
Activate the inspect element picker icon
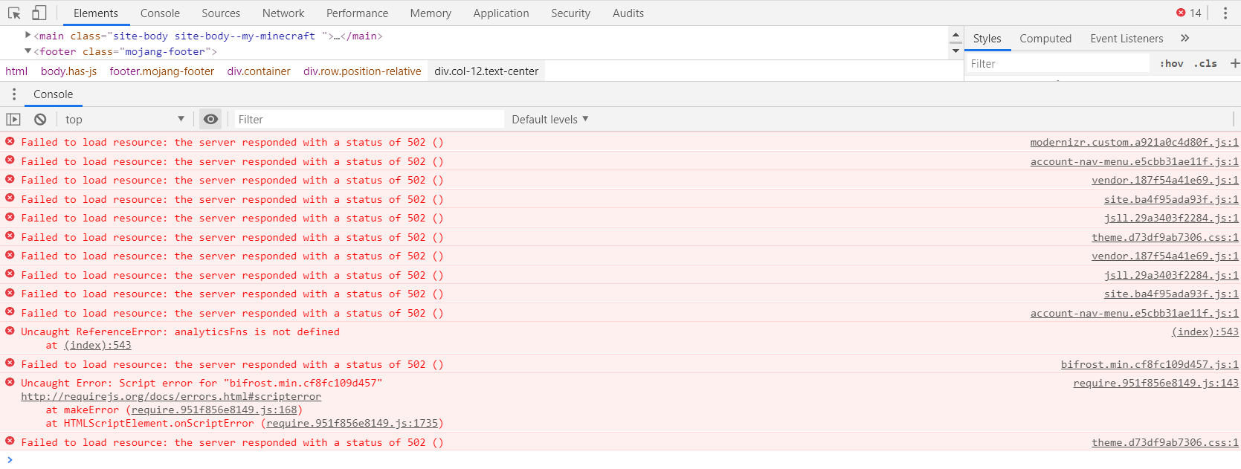pos(14,13)
